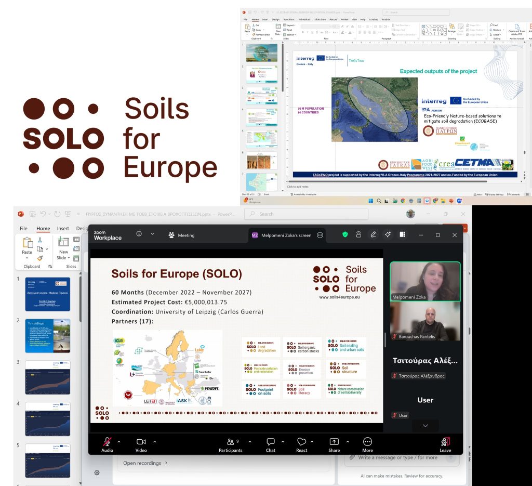The image size is (532, 486).
Task: Click the Search box in the bottom PowerPoint
Action: pos(305,214)
